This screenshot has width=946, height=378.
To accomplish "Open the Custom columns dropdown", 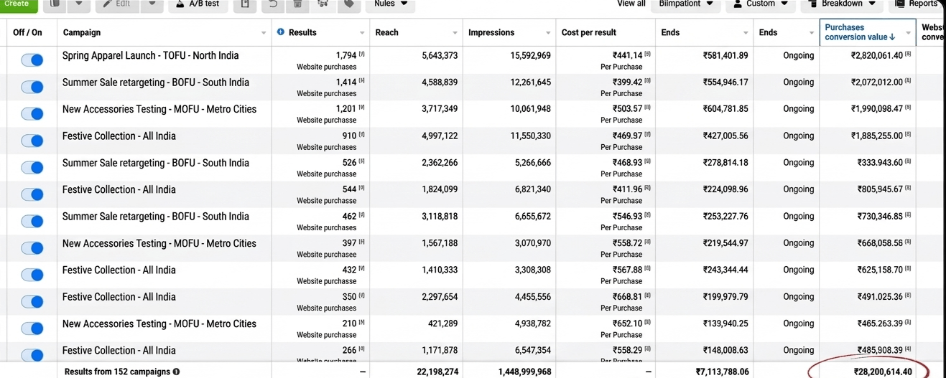I will pyautogui.click(x=760, y=4).
